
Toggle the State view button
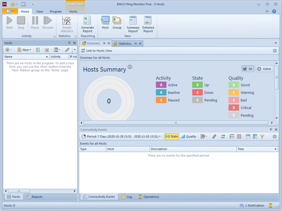pyautogui.click(x=172, y=137)
